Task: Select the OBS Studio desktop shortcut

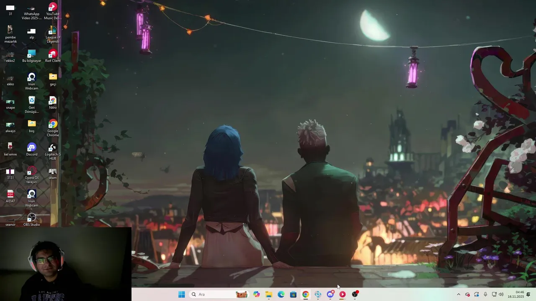Action: pyautogui.click(x=31, y=220)
